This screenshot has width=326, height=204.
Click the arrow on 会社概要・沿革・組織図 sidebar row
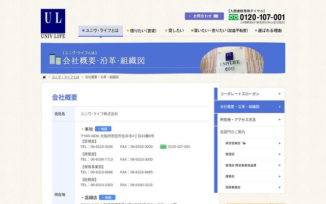(x=280, y=107)
